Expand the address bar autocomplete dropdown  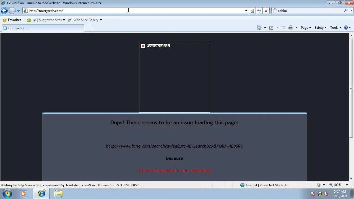click(x=246, y=11)
